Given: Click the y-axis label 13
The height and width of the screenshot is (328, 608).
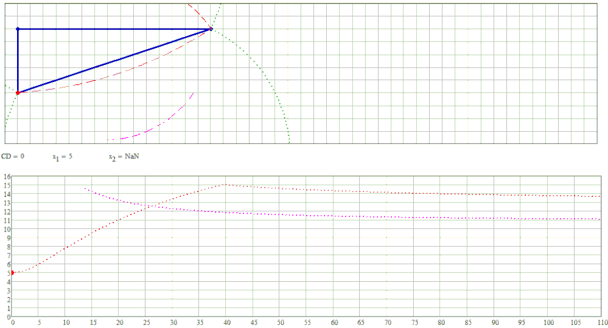Looking at the screenshot, I should (7, 203).
